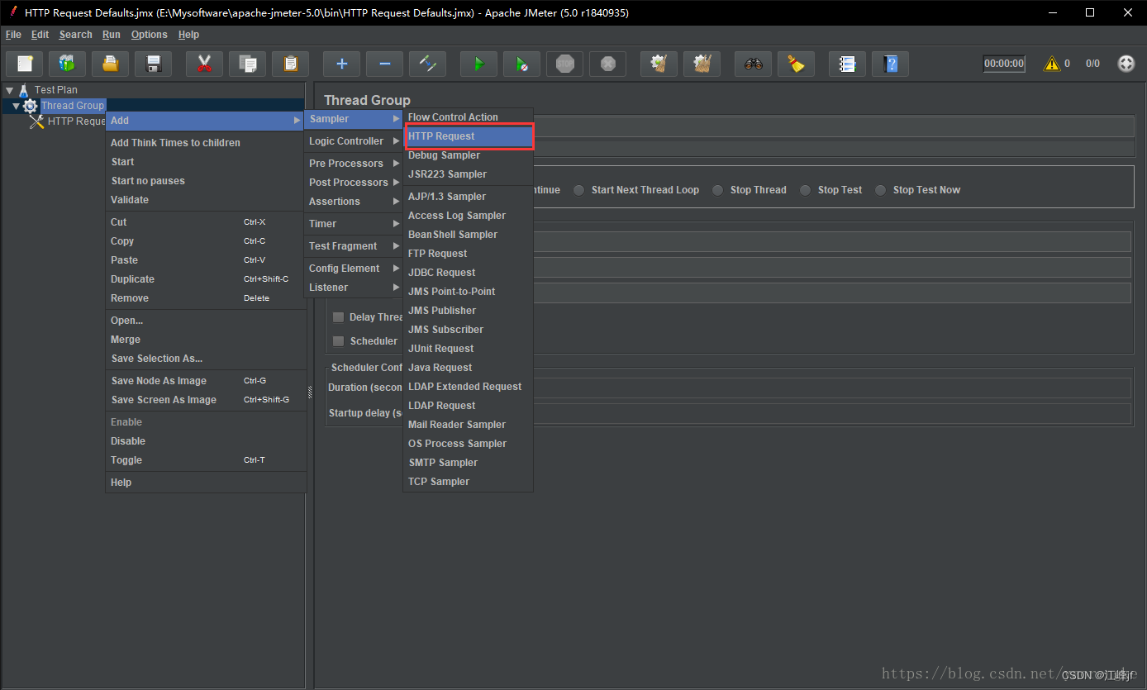Click Duplicate in the context menu

click(x=206, y=279)
